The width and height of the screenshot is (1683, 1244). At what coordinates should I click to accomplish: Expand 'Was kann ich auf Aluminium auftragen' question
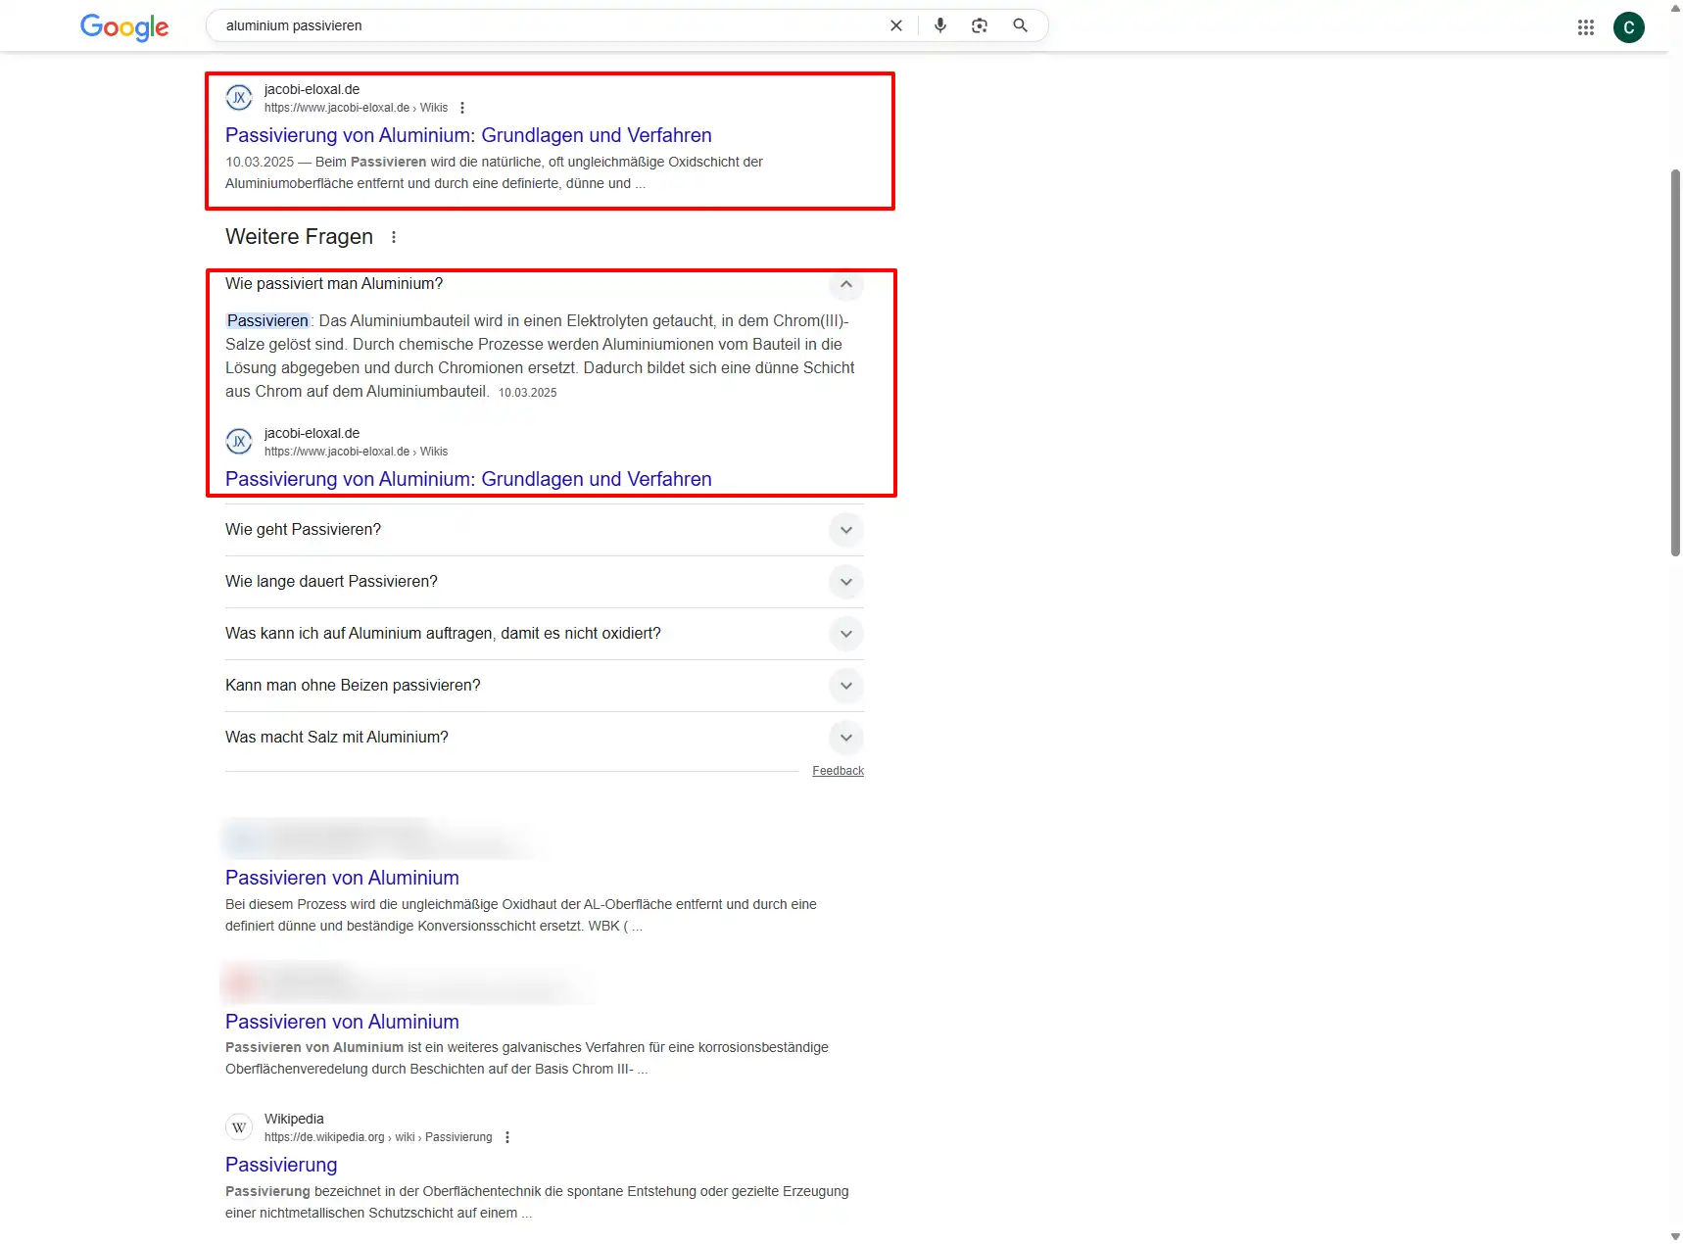click(846, 634)
